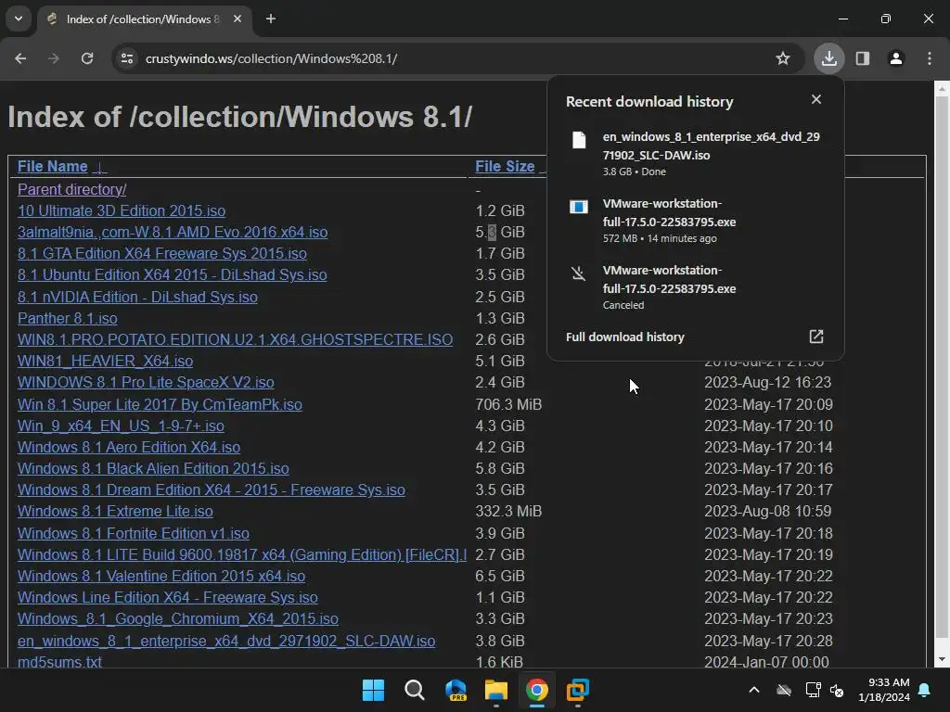
Task: Click the canceled download icon
Action: 579,273
